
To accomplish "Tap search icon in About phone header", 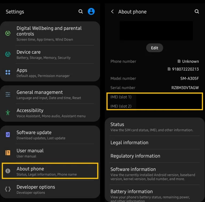I will click(x=197, y=11).
